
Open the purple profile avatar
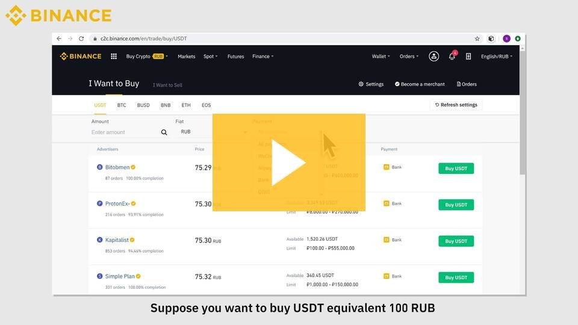506,39
